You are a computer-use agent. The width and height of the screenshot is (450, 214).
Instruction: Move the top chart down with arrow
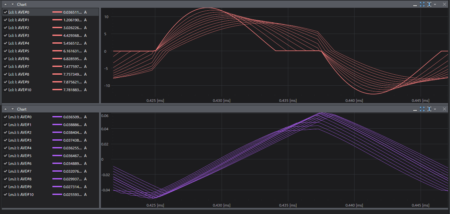(13, 4)
